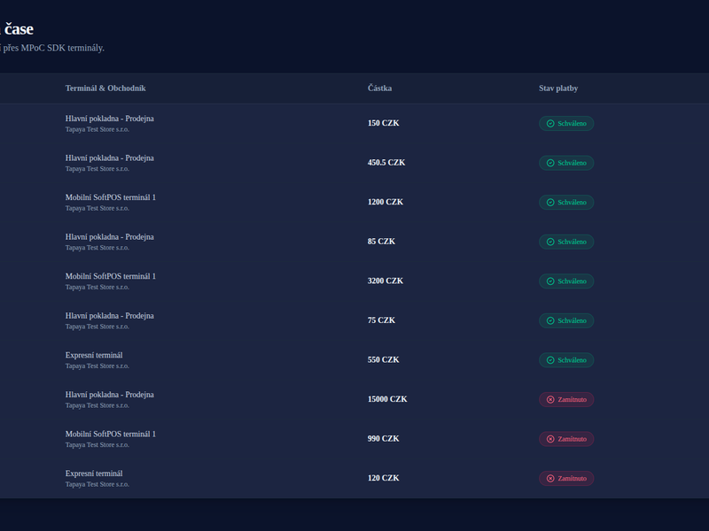Screen dimensions: 709x531
Task: Click the Zamítnuto badge for 15000 CZK
Action: click(x=566, y=400)
